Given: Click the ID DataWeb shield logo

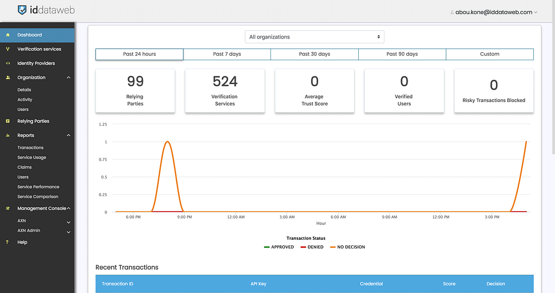Looking at the screenshot, I should click(22, 10).
